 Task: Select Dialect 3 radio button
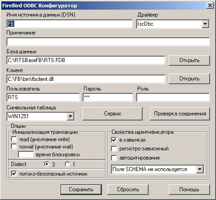47,164
